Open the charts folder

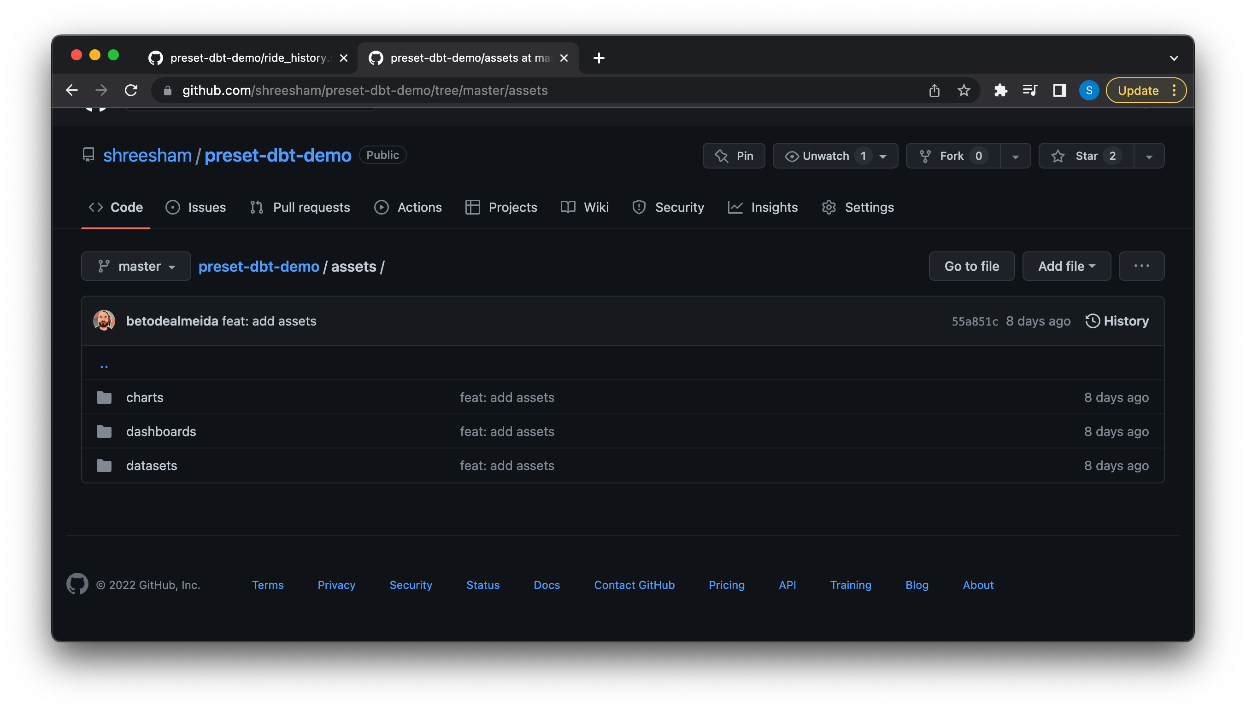[x=144, y=397]
